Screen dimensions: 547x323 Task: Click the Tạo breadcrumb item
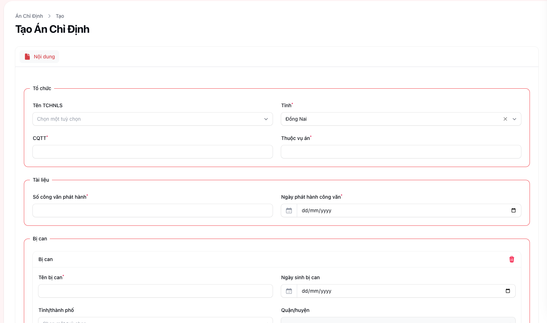[60, 16]
